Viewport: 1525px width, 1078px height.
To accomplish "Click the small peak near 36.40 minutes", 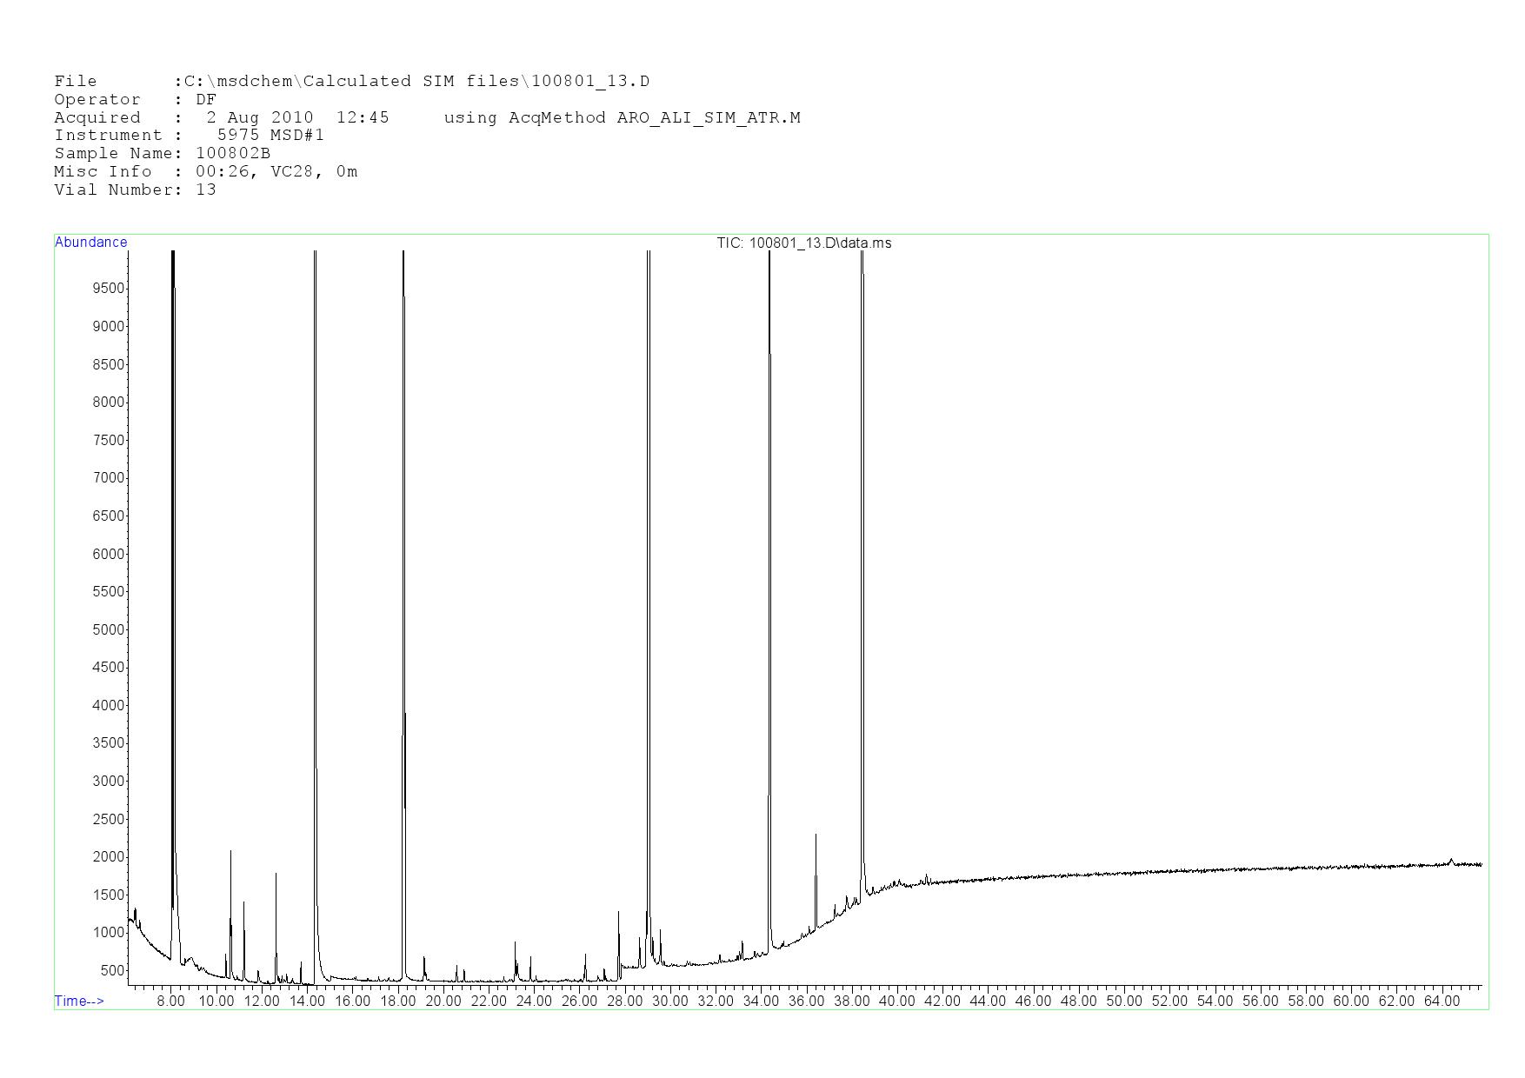I will pyautogui.click(x=816, y=861).
